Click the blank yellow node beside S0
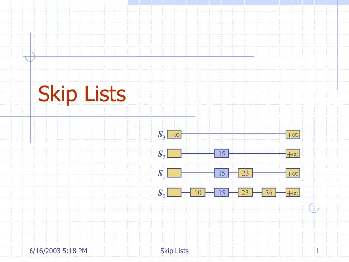Screen dimensions: 349x262 point(174,192)
